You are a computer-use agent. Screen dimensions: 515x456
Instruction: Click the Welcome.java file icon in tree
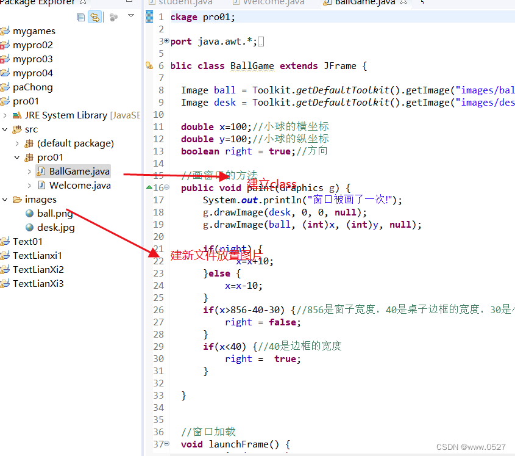[41, 185]
